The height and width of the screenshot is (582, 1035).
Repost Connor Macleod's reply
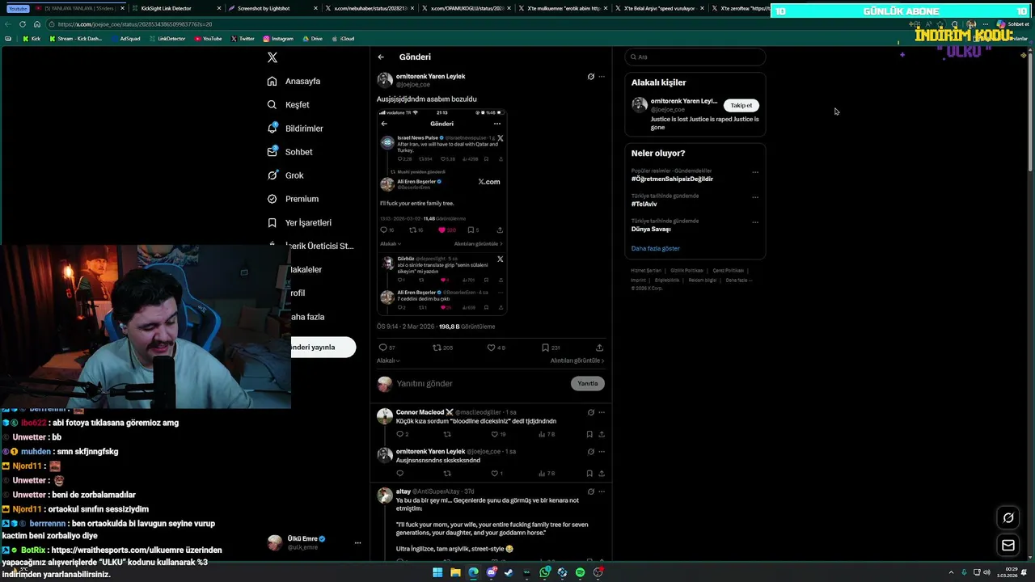(x=447, y=434)
